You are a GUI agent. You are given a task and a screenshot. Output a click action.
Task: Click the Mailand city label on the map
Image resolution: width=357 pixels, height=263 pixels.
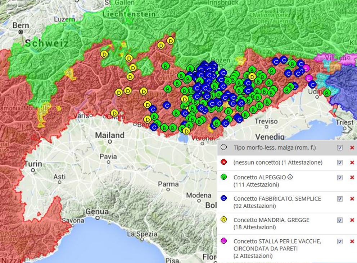coord(110,136)
